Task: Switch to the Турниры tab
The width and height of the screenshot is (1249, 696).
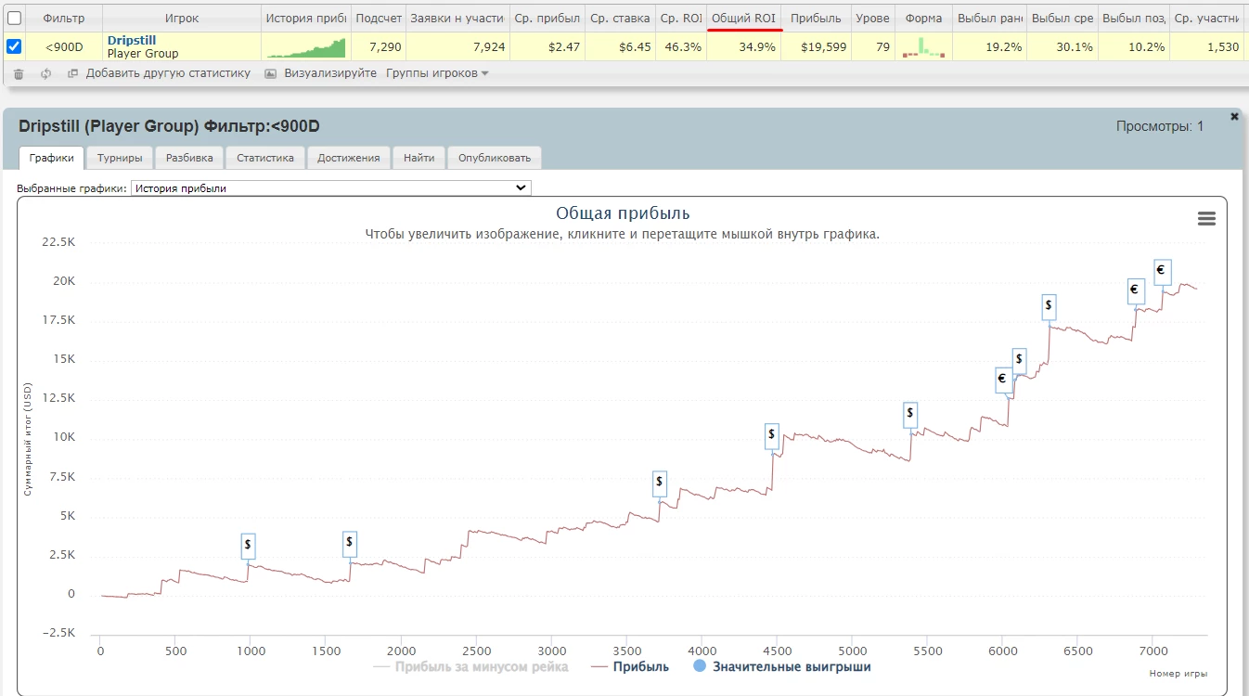Action: 120,158
